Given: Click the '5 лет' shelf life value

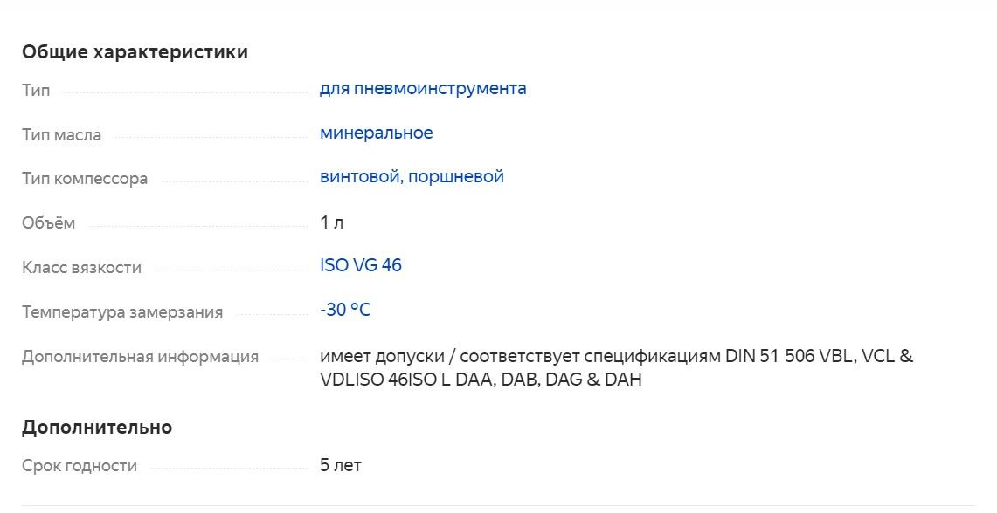Looking at the screenshot, I should [341, 465].
